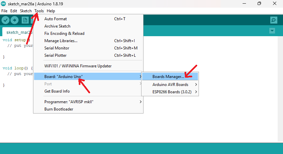Open Serial Plotter menu entry
Screen dimensions: 283x154
pyautogui.click(x=88, y=55)
